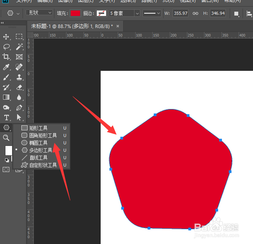The image size is (253, 244).
Task: Select the Clone Stamp tool
Action: (x=19, y=77)
